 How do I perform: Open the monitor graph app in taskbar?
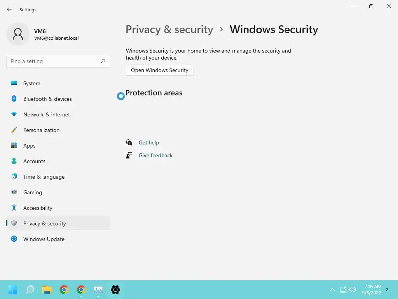coord(98,290)
